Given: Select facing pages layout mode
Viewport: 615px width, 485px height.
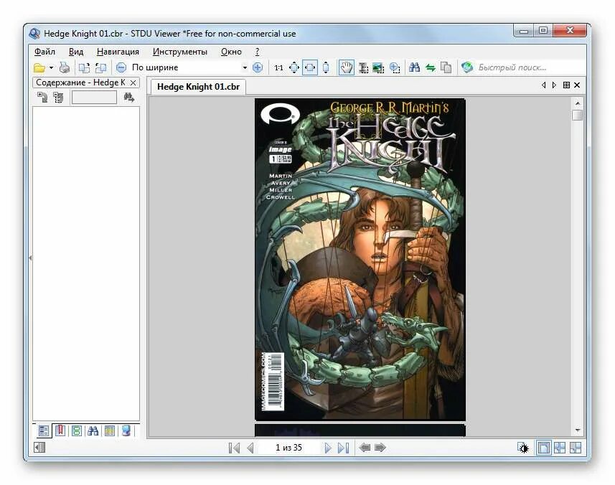Looking at the screenshot, I should [x=560, y=448].
